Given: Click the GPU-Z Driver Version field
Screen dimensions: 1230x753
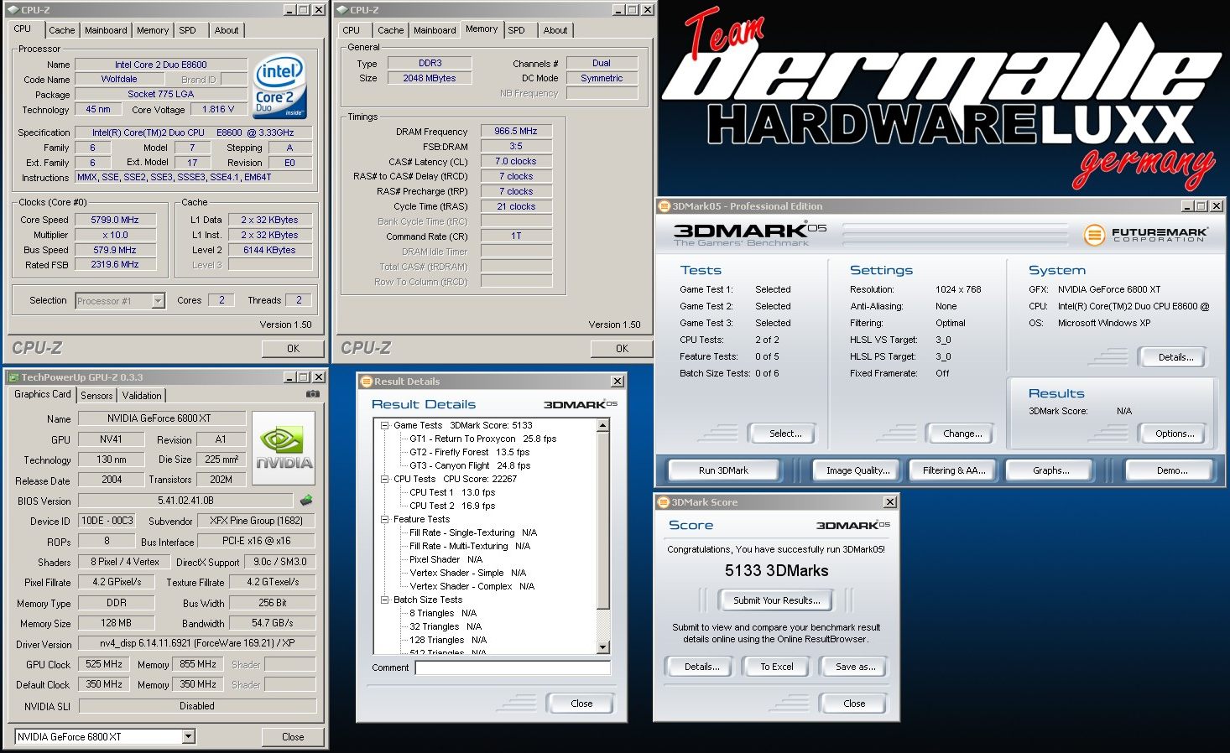Looking at the screenshot, I should pyautogui.click(x=197, y=644).
